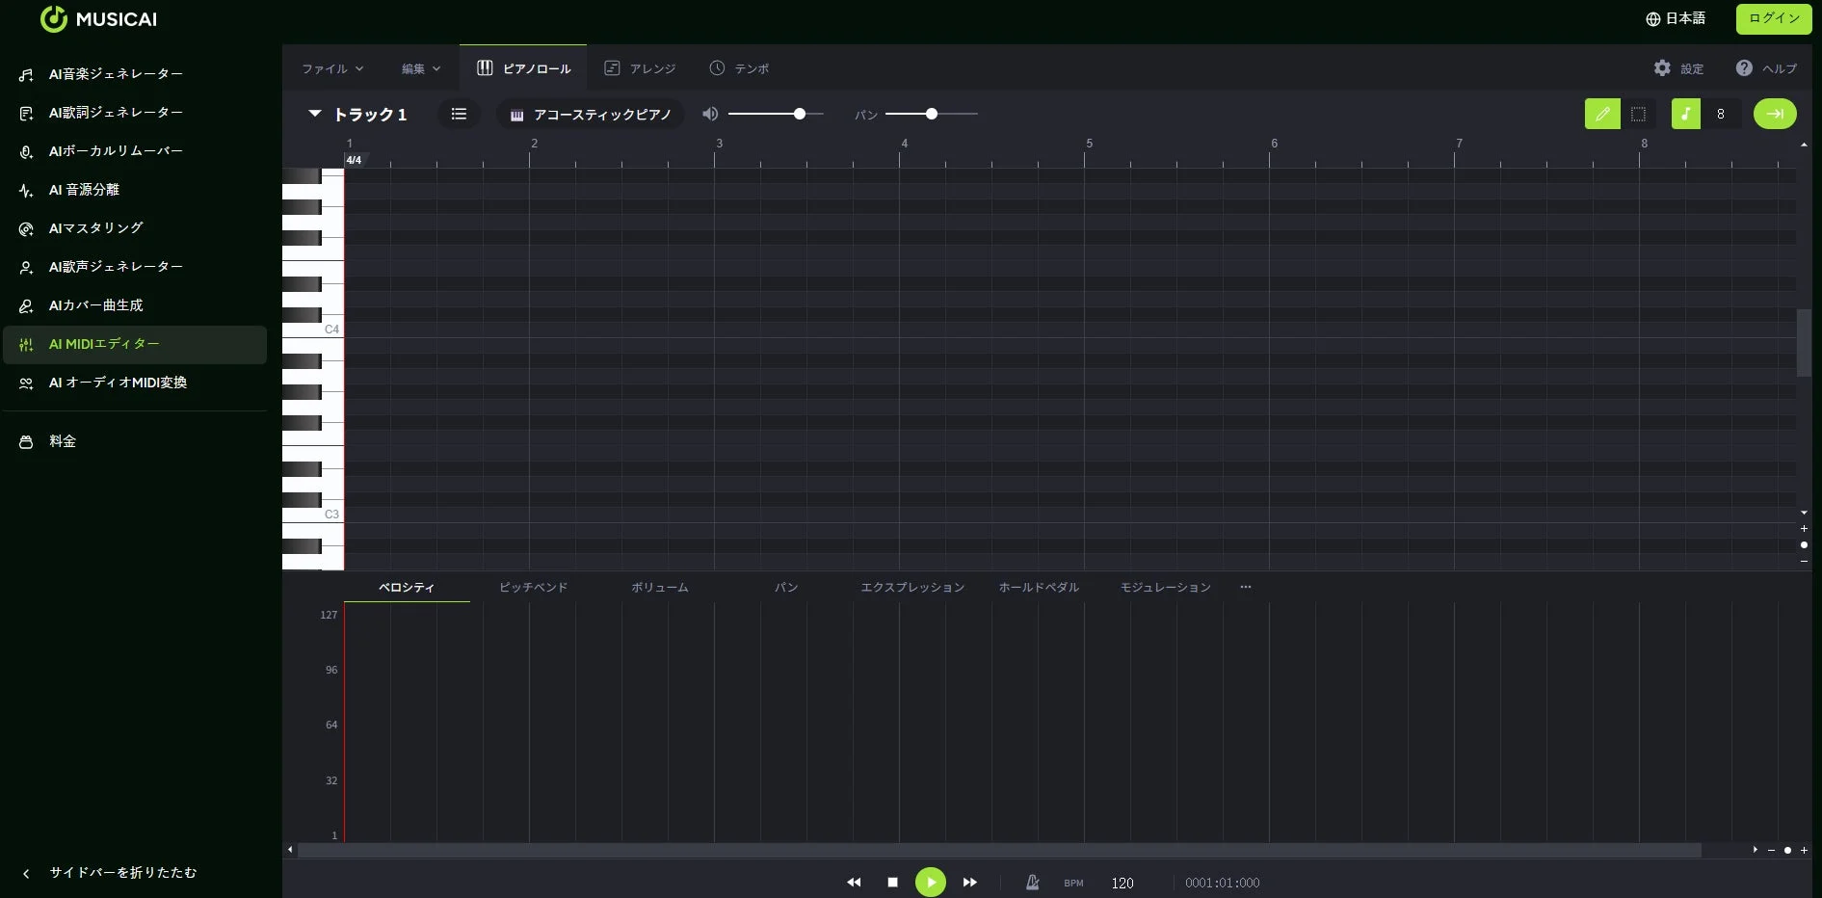Click the BPM value field showing 120

[1121, 883]
